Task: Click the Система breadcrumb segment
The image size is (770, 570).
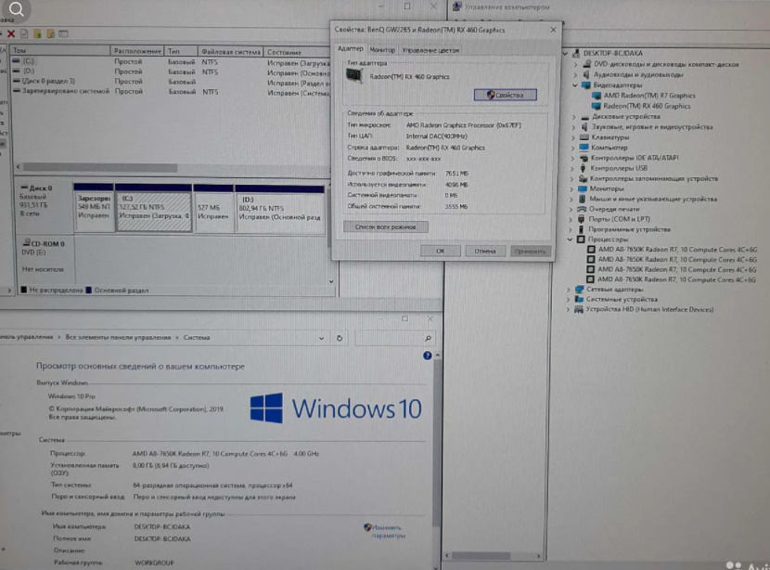Action: click(197, 338)
